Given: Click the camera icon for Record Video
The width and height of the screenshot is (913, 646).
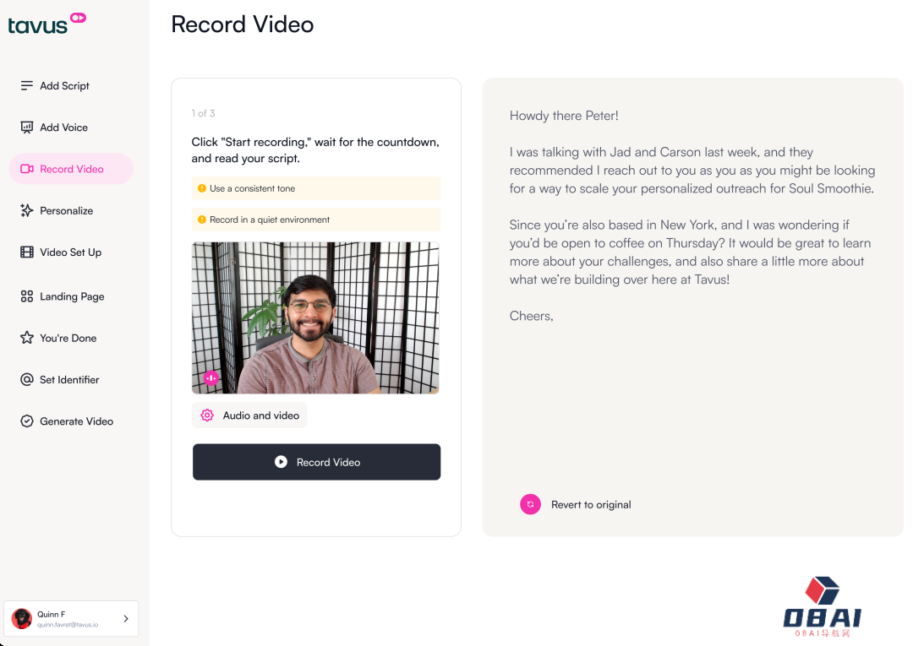Looking at the screenshot, I should click(26, 169).
